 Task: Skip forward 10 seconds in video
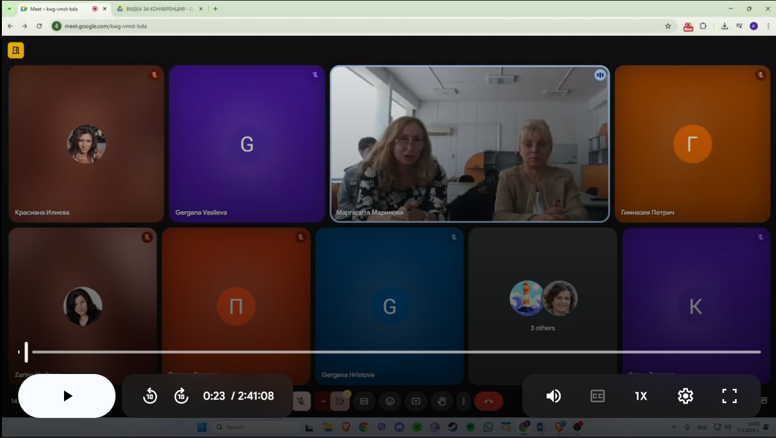click(181, 396)
